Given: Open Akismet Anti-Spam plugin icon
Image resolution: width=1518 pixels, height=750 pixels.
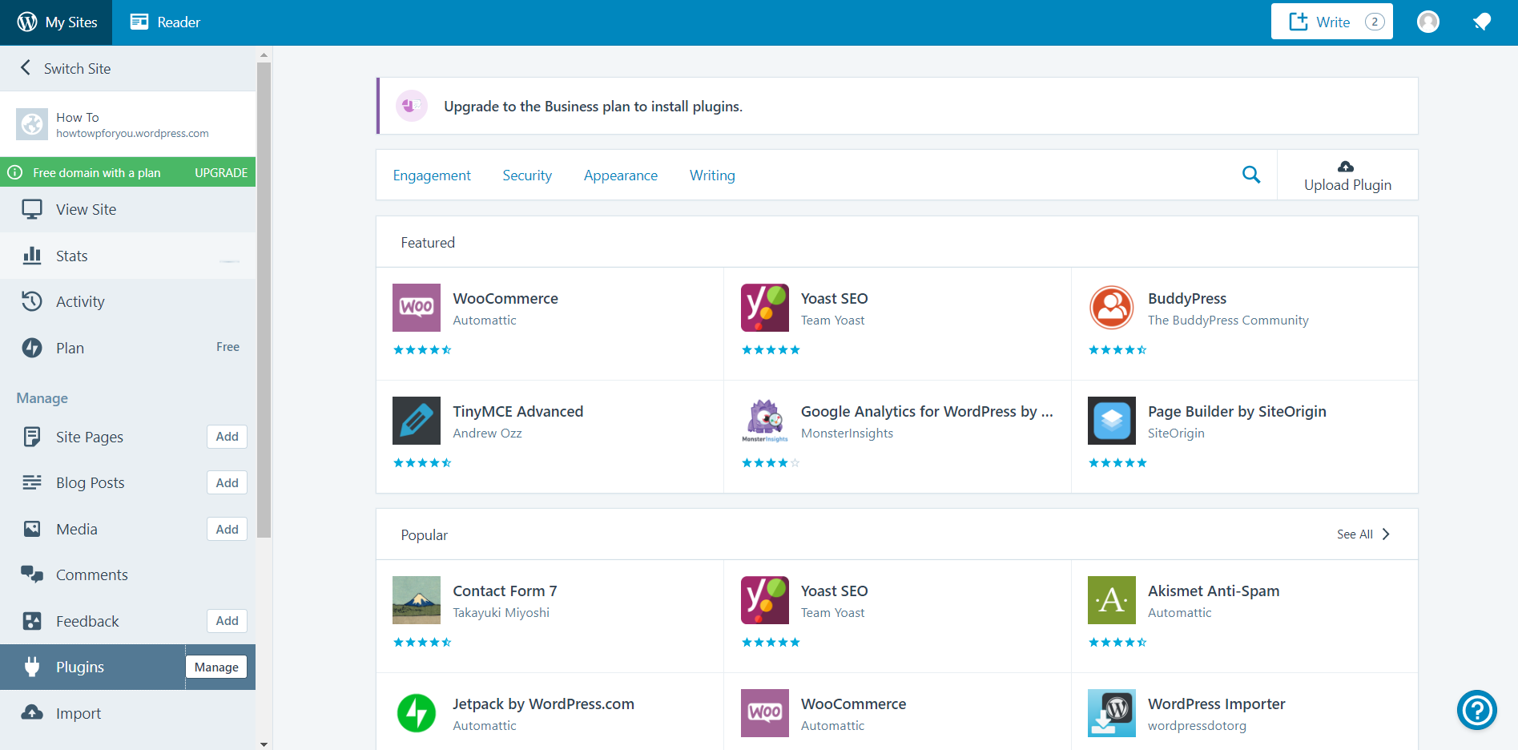Looking at the screenshot, I should click(1112, 600).
